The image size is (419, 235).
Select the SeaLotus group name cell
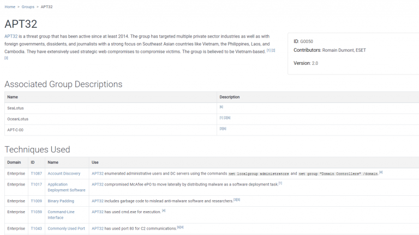111,108
